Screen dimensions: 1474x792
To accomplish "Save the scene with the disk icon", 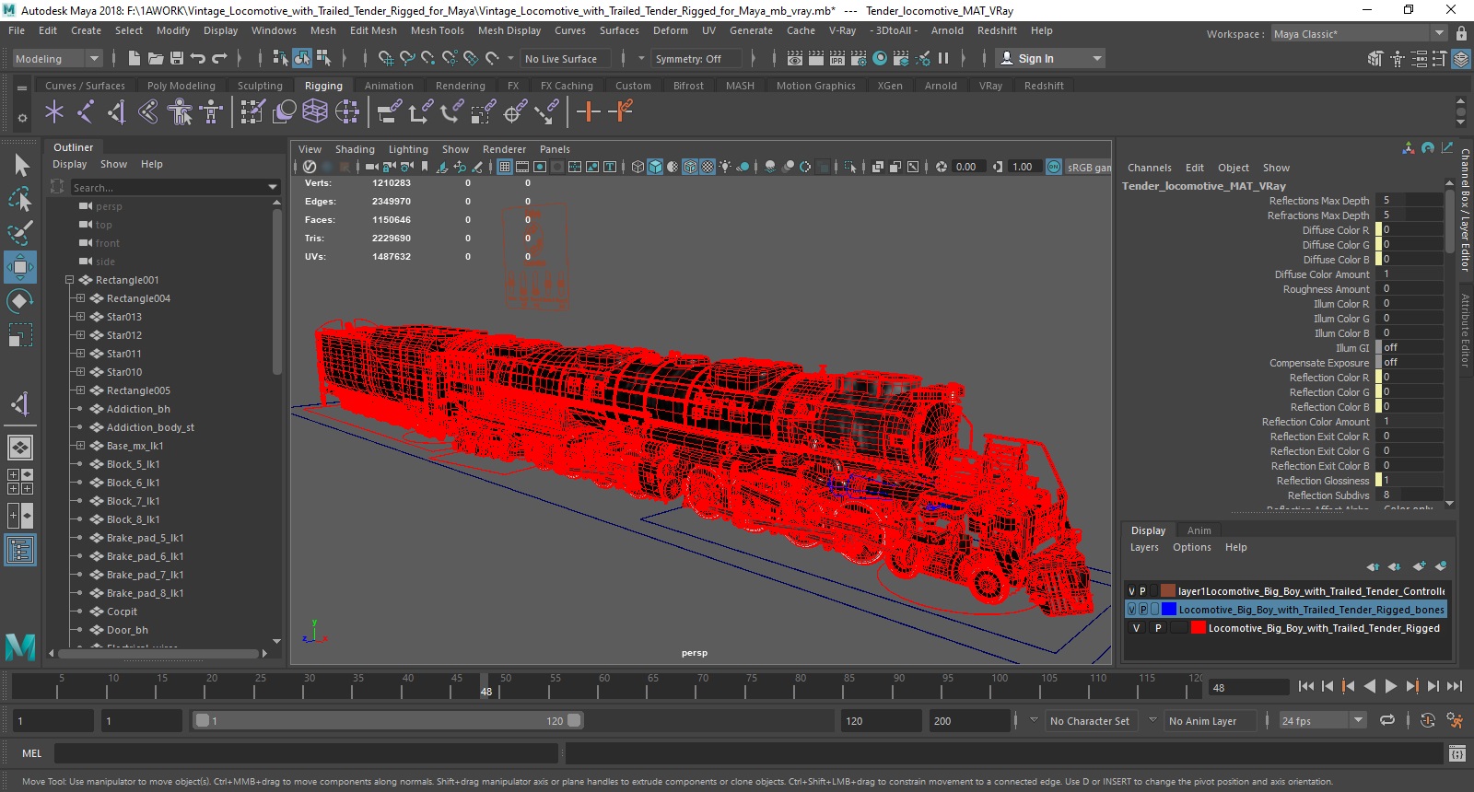I will [x=177, y=58].
